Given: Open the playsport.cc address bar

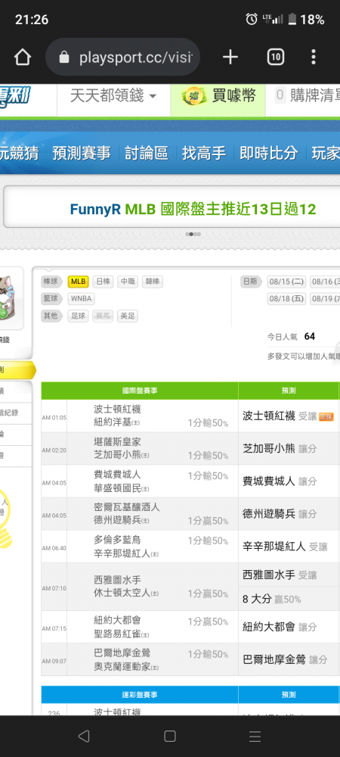Looking at the screenshot, I should point(123,58).
